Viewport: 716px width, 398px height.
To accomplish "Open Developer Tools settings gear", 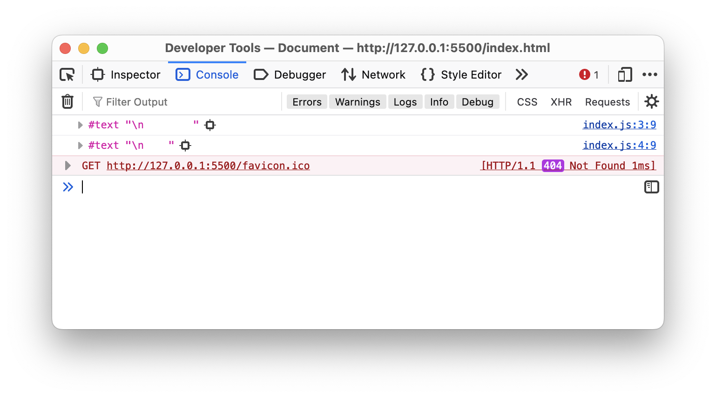I will coord(651,101).
